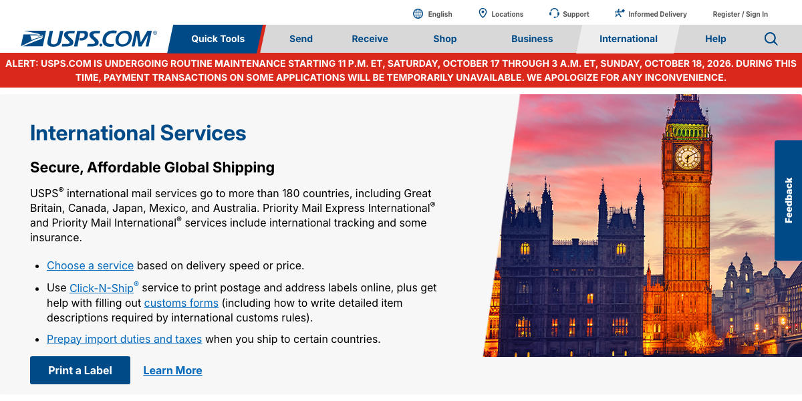Click the International Services heading
Image resolution: width=802 pixels, height=401 pixels.
(x=138, y=133)
